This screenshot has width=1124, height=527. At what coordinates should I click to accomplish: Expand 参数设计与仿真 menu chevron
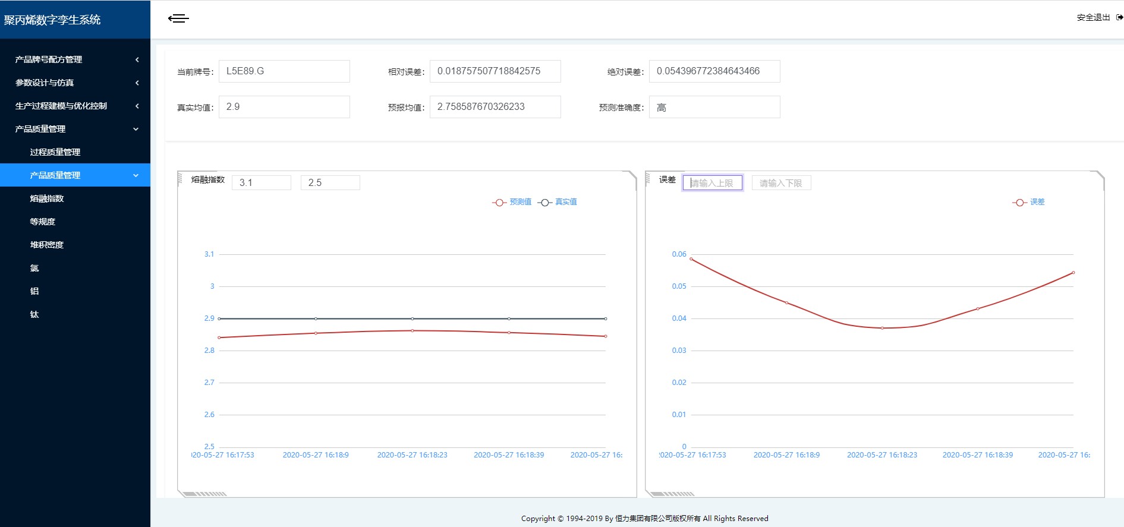(x=137, y=83)
